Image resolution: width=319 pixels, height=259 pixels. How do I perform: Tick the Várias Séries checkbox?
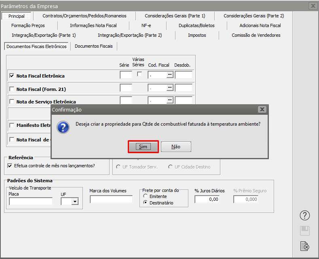click(x=139, y=74)
